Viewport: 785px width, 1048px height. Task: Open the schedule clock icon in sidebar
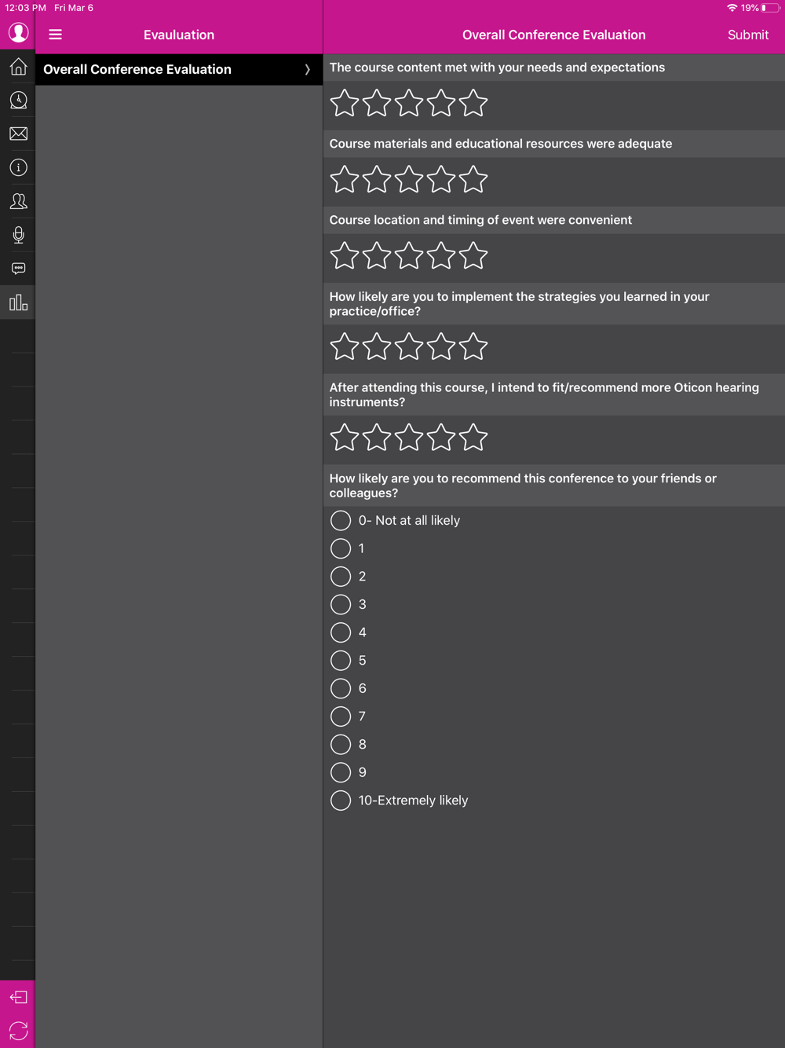tap(18, 101)
